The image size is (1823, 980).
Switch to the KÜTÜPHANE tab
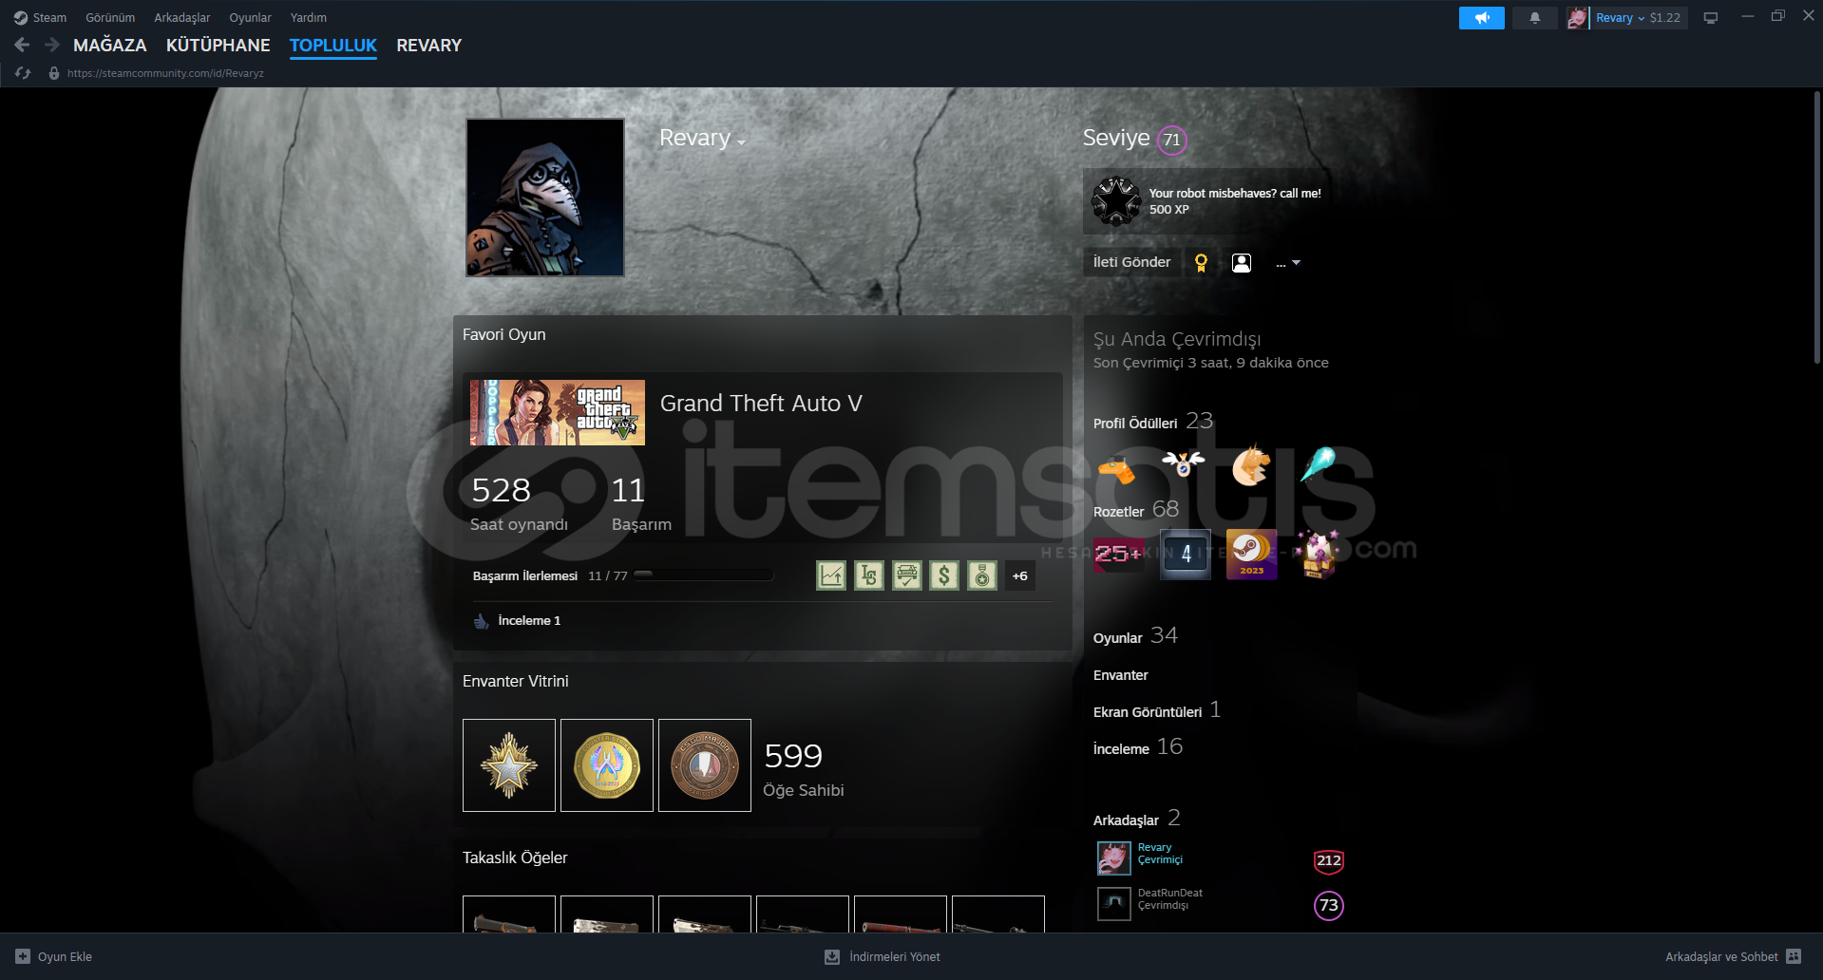coord(218,46)
